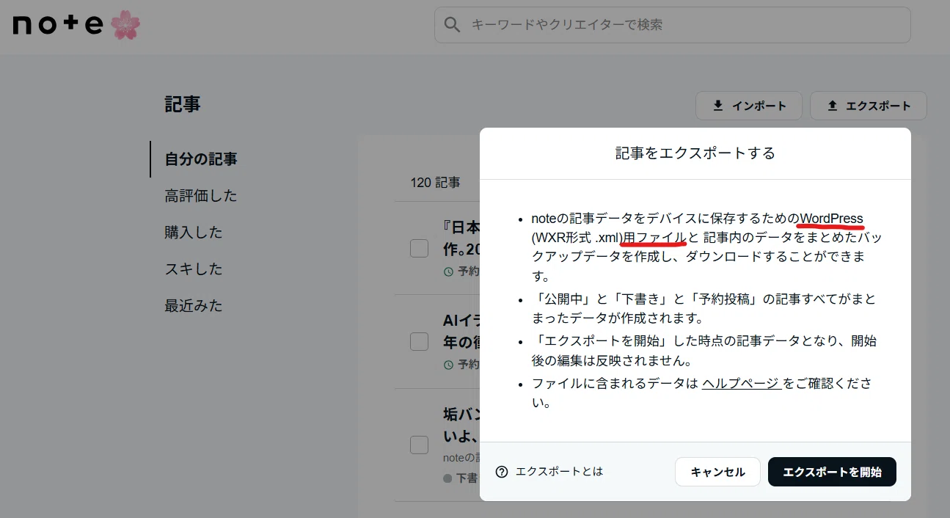The width and height of the screenshot is (950, 518).
Task: Focus the keyword and creator search field
Action: click(x=672, y=25)
